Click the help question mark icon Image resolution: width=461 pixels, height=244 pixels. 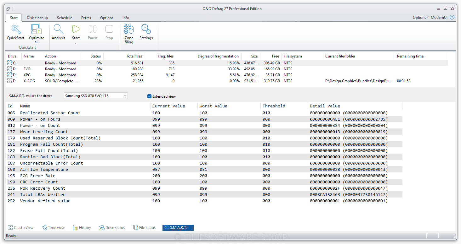tap(452, 17)
